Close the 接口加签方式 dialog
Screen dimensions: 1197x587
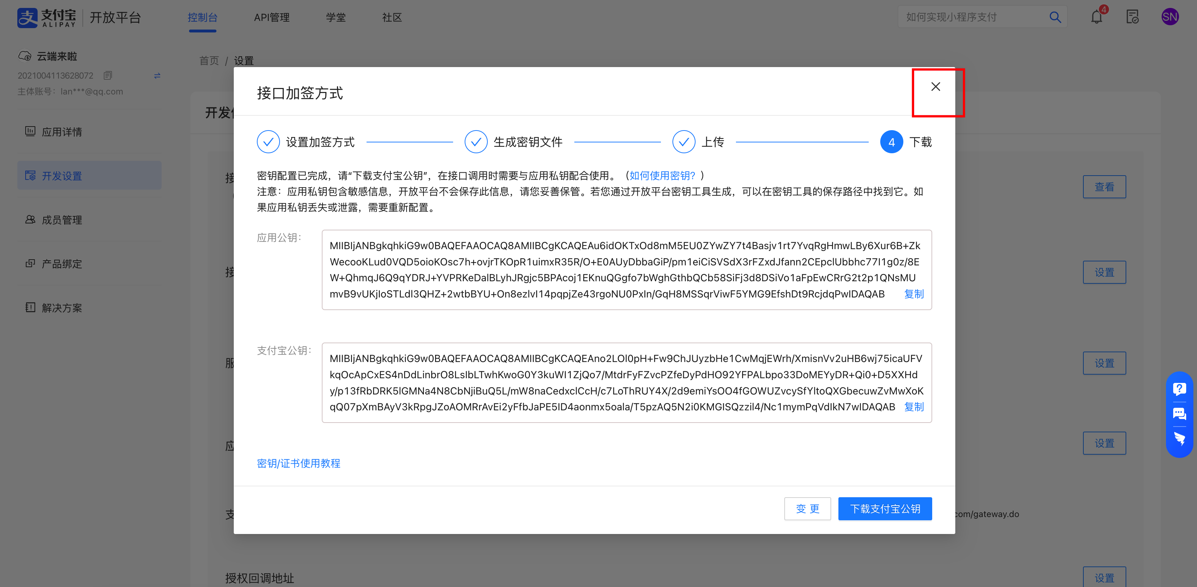click(935, 87)
